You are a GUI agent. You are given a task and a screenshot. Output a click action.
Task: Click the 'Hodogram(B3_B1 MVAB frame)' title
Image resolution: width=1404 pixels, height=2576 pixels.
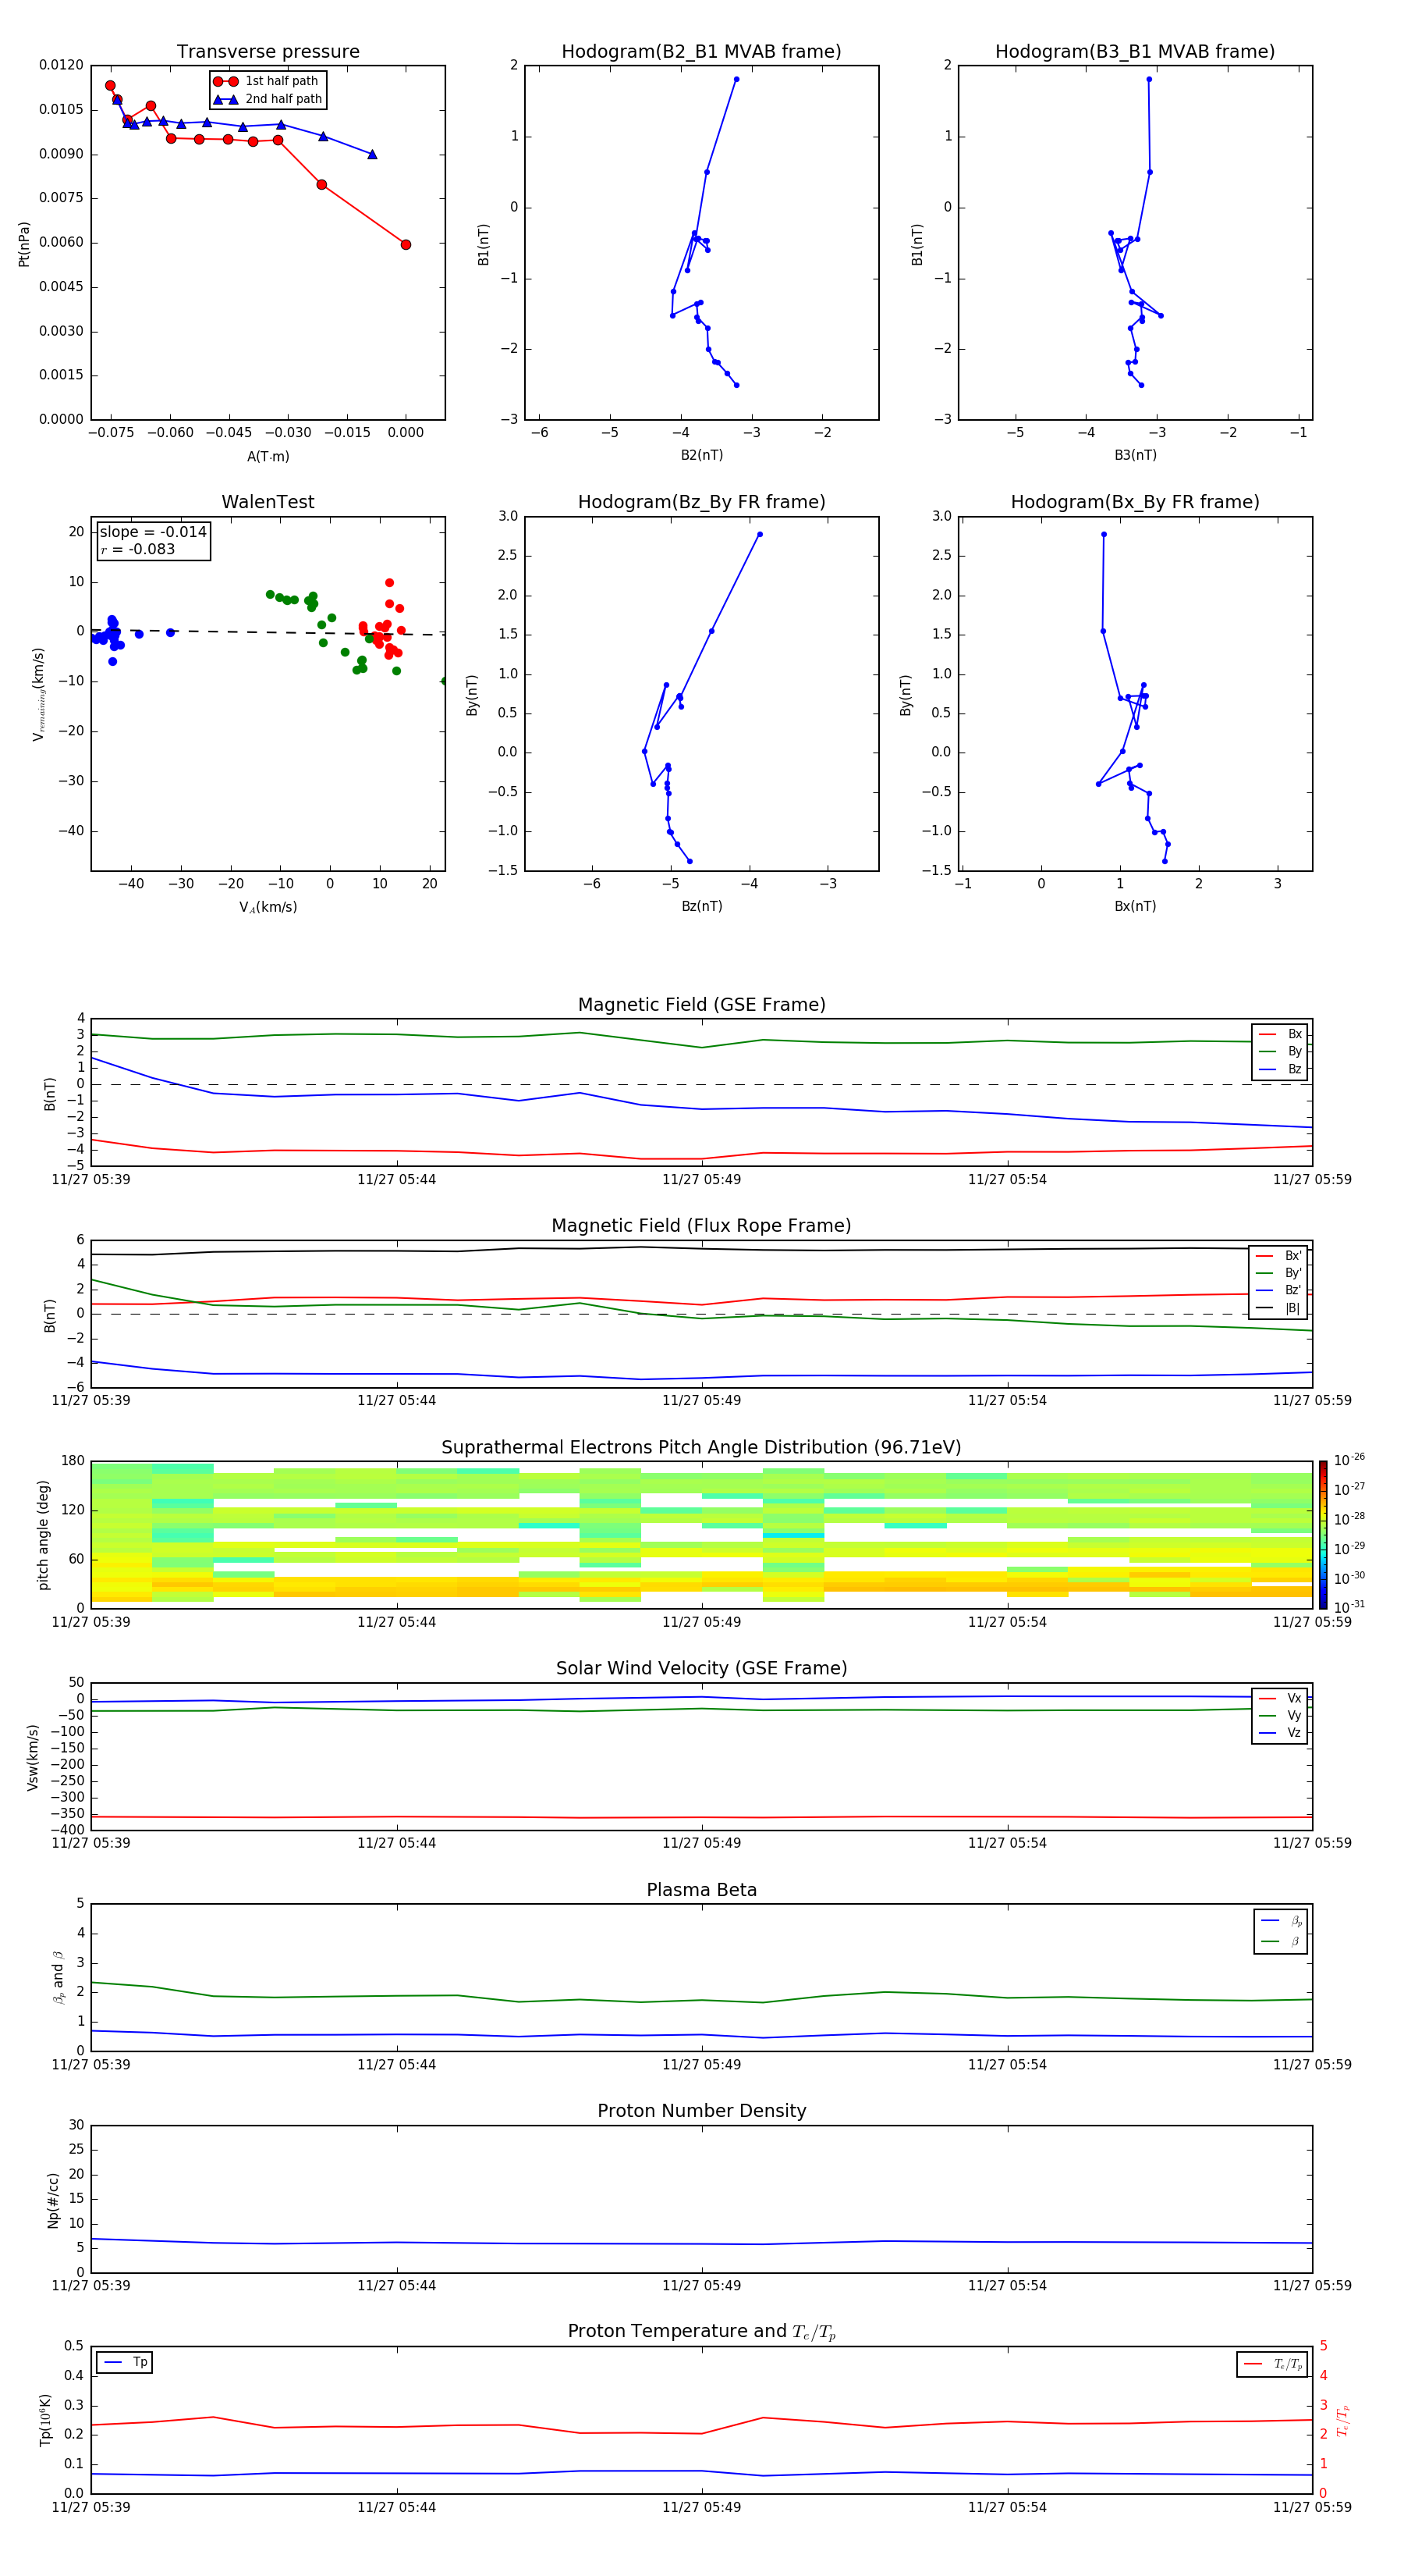click(x=1135, y=51)
